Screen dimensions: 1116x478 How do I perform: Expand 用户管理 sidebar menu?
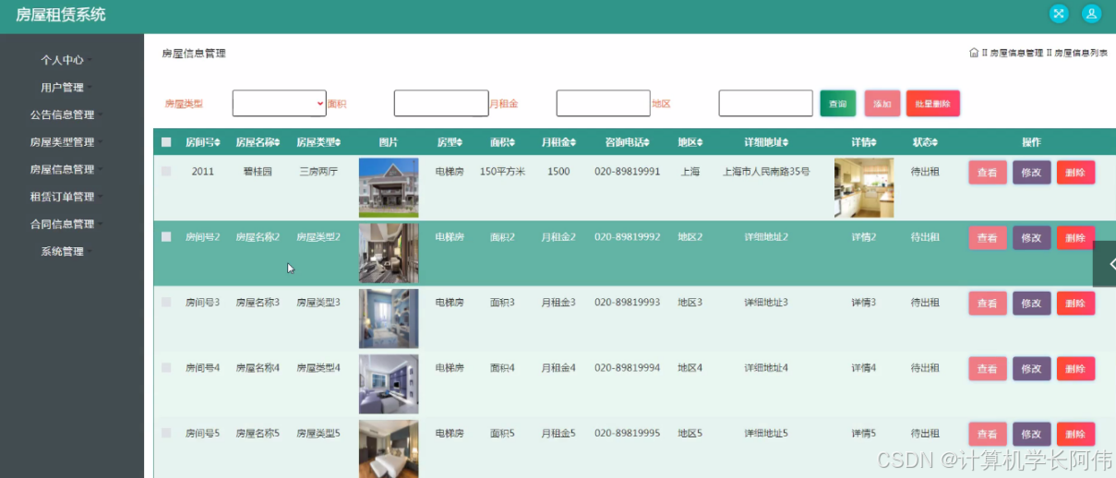pyautogui.click(x=66, y=88)
